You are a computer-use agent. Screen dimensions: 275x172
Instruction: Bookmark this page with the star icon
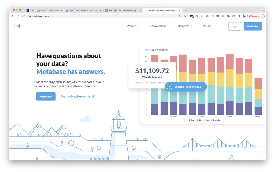pyautogui.click(x=185, y=16)
